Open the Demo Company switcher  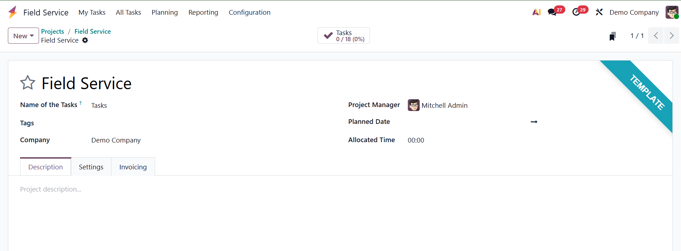(634, 12)
